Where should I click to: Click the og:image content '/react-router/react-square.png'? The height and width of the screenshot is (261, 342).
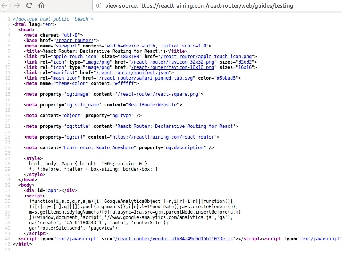158,94
